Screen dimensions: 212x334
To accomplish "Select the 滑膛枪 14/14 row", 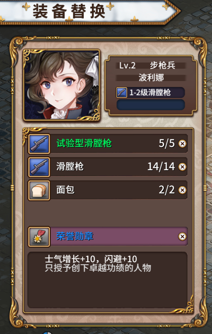I will pyautogui.click(x=108, y=167).
